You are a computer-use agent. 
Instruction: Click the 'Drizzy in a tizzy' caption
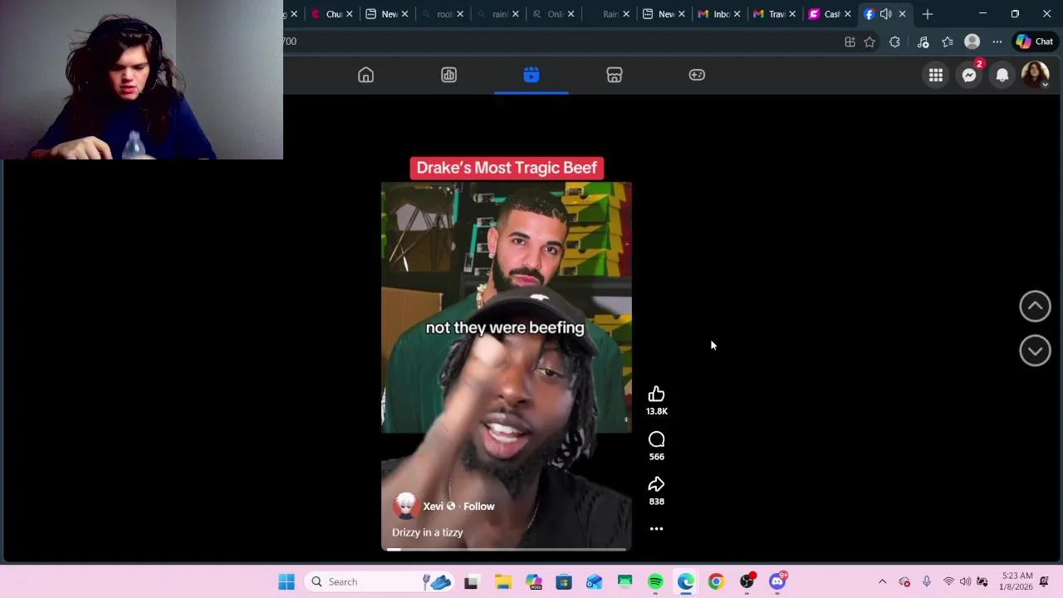[427, 532]
